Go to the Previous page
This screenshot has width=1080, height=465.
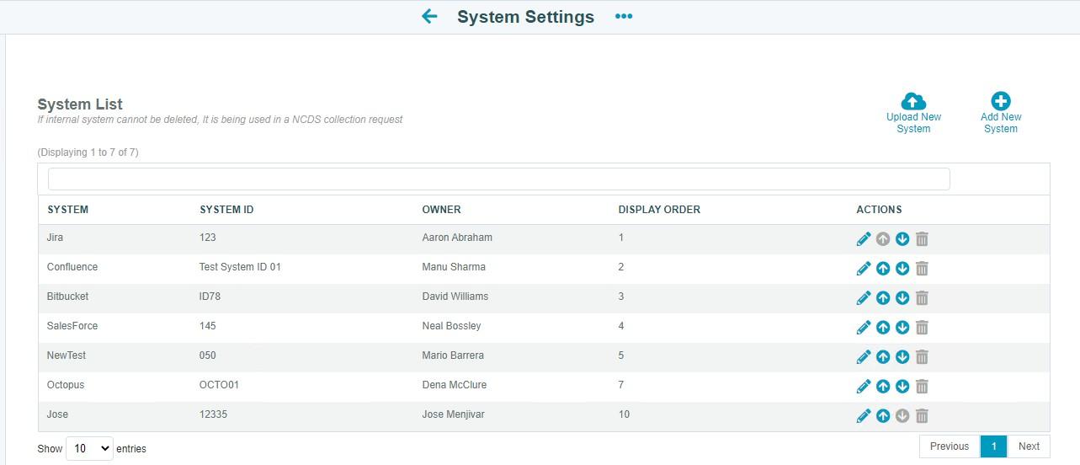point(950,446)
